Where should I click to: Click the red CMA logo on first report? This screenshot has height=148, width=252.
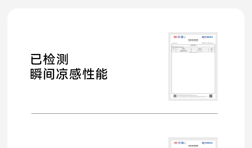pos(175,37)
